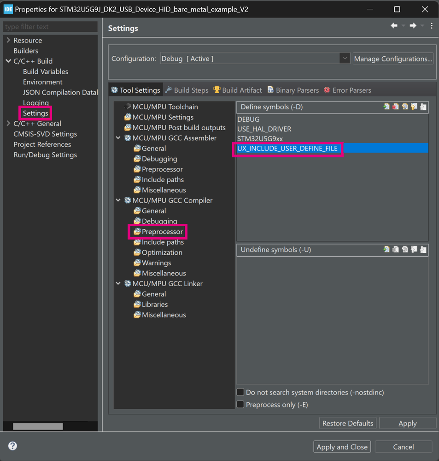The width and height of the screenshot is (439, 461).
Task: Edit selected symbol in Define symbols (-D)
Action: pyautogui.click(x=405, y=107)
